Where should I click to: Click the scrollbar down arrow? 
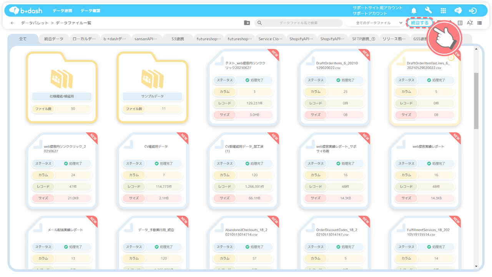pos(476,266)
